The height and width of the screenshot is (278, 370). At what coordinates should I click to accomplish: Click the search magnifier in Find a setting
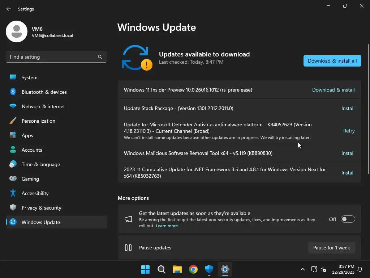click(100, 57)
